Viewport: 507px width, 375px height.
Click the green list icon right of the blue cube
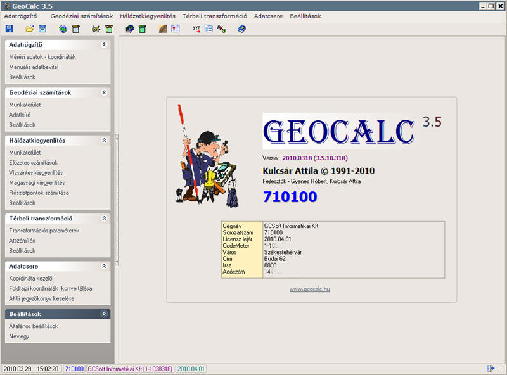coord(142,29)
